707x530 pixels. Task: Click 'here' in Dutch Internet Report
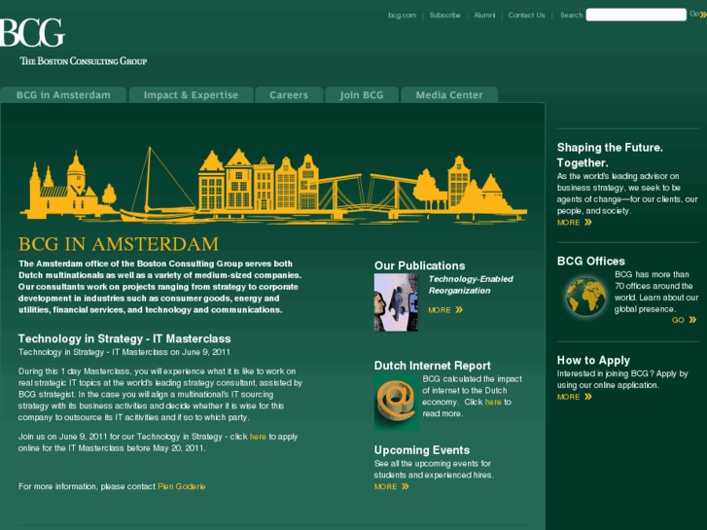pyautogui.click(x=493, y=402)
